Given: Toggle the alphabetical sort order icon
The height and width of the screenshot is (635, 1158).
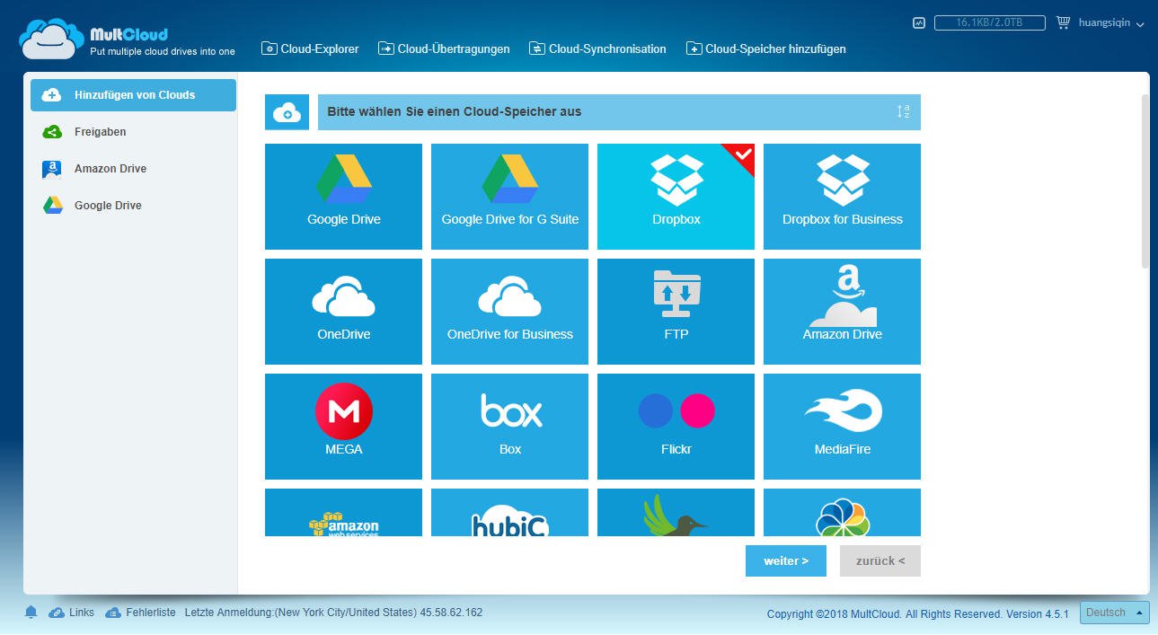Looking at the screenshot, I should pyautogui.click(x=903, y=112).
